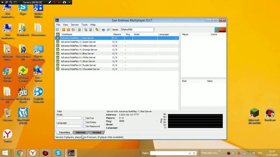Click pencil draw icon on recording bar
The height and width of the screenshot is (157, 280).
pyautogui.click(x=50, y=2)
